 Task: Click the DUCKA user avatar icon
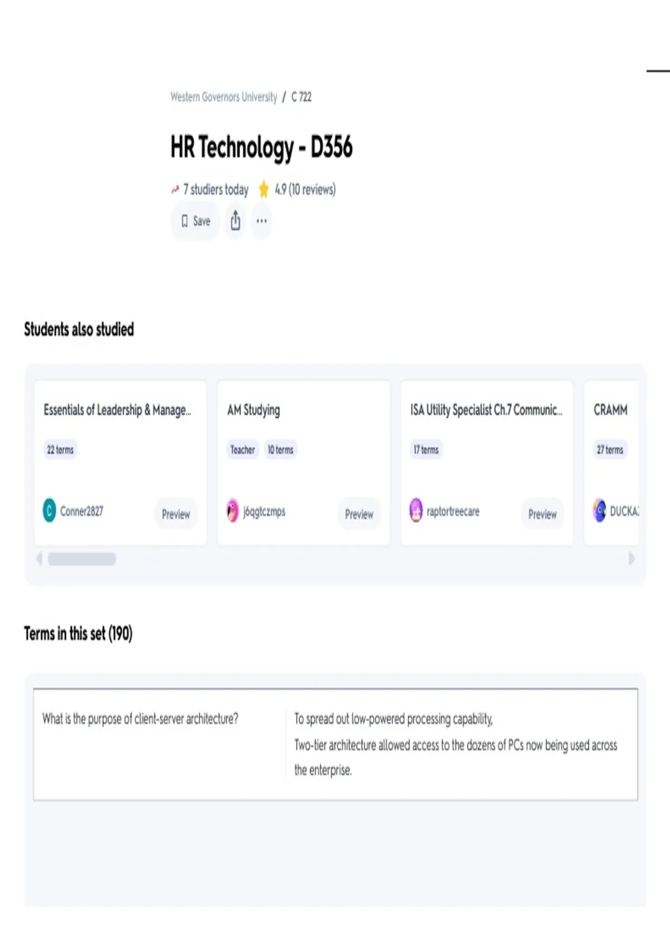[600, 510]
